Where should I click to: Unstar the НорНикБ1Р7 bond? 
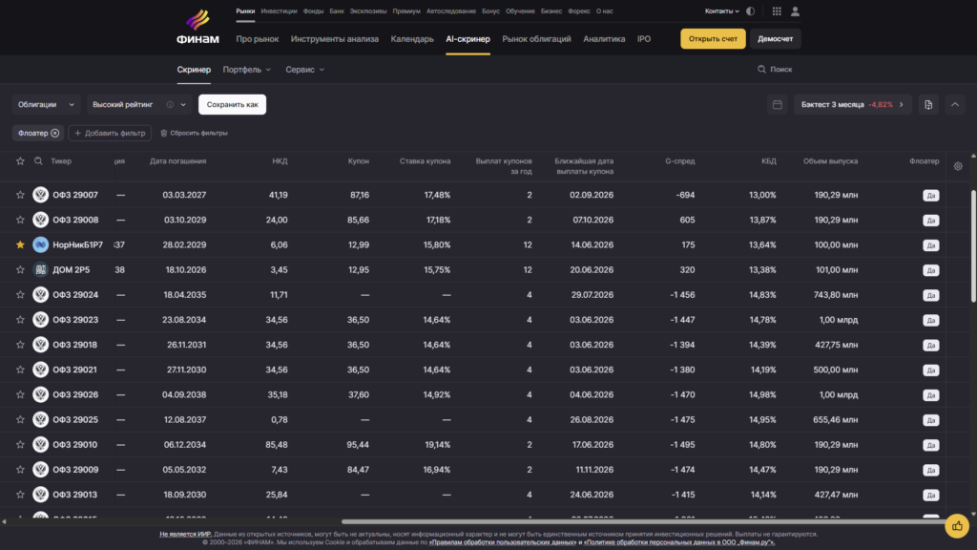coord(20,244)
